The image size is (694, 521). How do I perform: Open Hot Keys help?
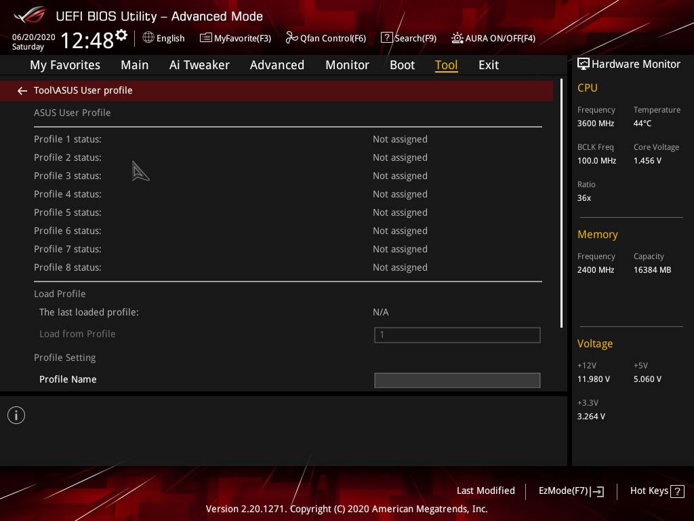(649, 490)
